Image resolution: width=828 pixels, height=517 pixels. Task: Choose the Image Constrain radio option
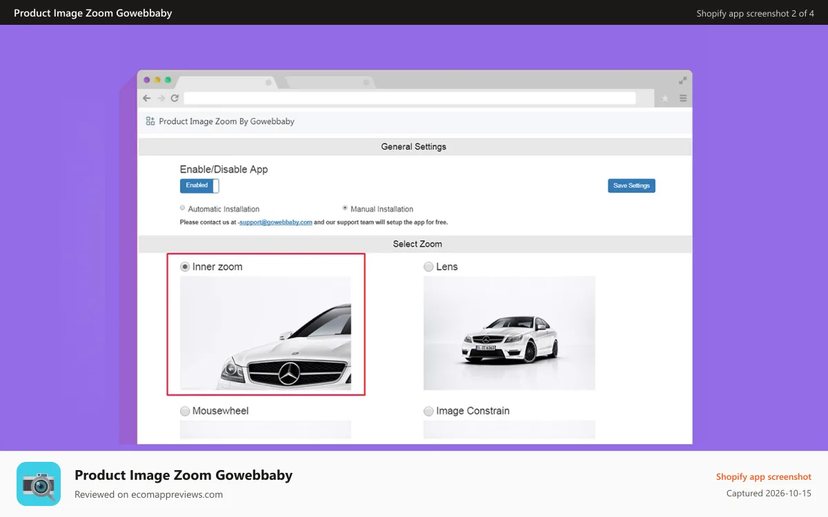[428, 411]
